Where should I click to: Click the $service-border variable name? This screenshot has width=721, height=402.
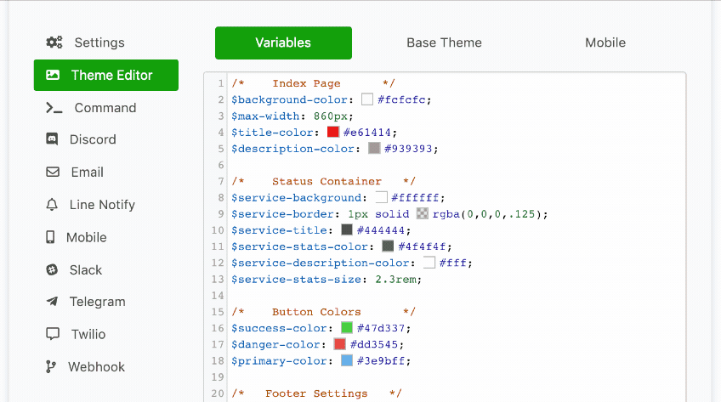(282, 214)
